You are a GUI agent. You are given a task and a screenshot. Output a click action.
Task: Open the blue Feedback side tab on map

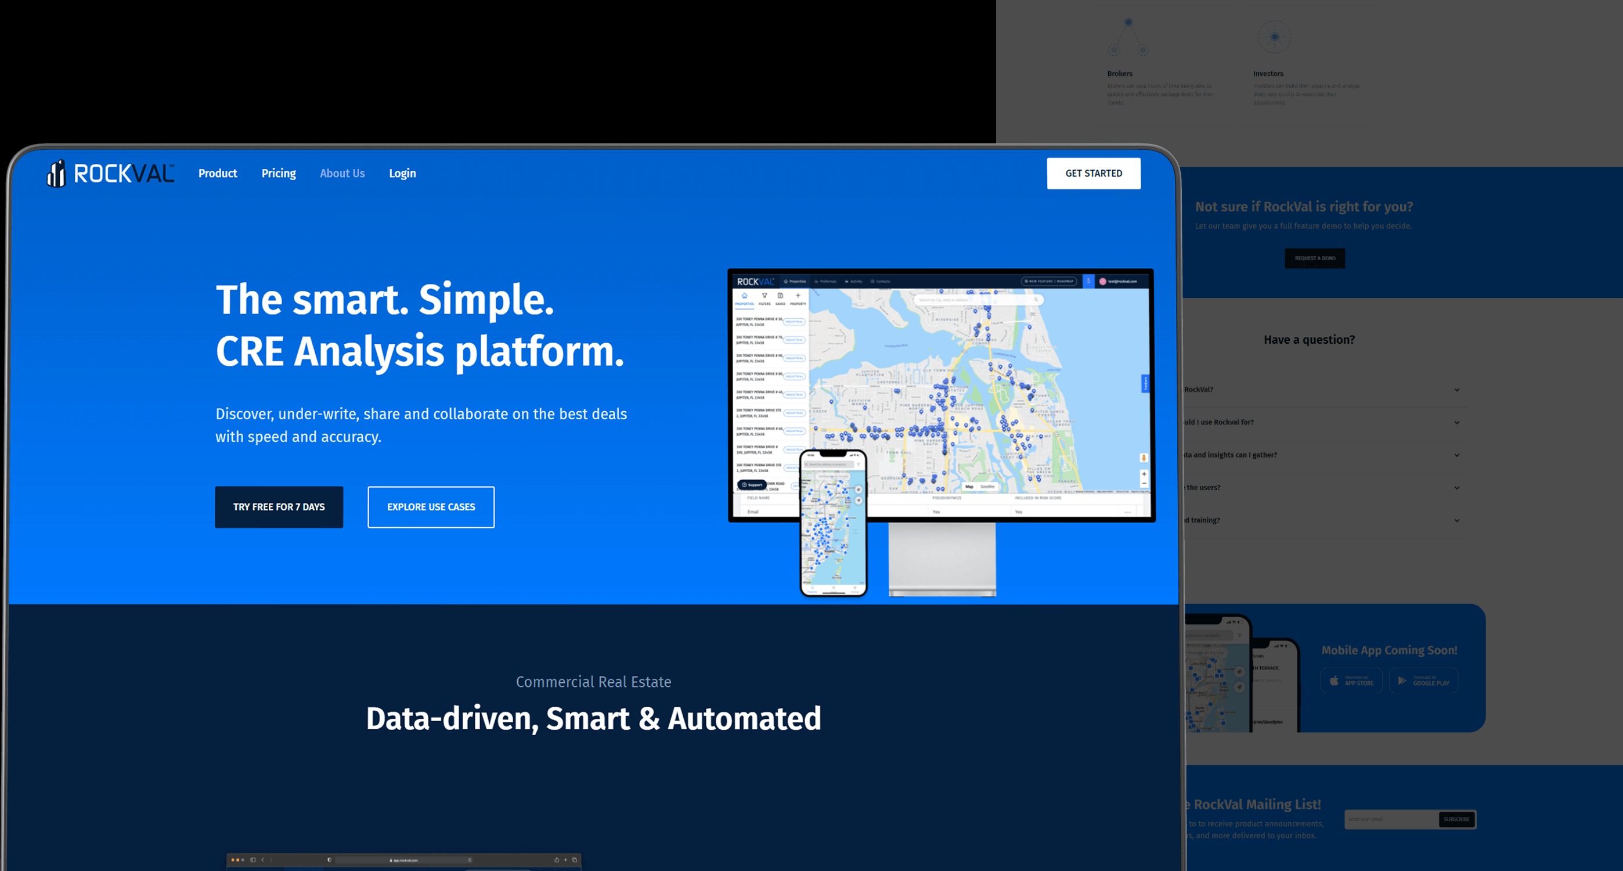pyautogui.click(x=1146, y=384)
